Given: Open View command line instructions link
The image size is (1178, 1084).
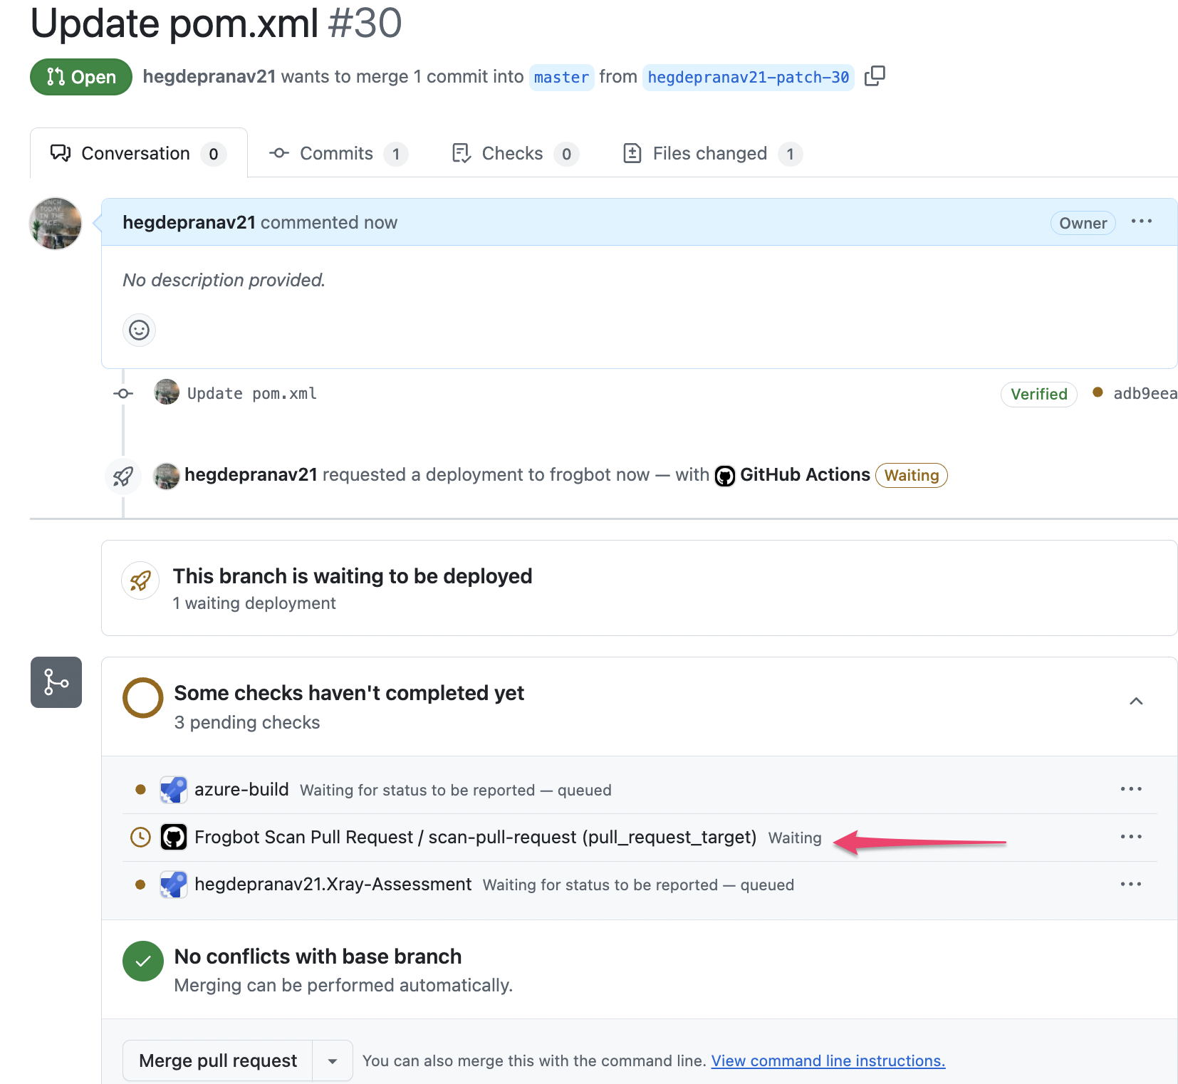Looking at the screenshot, I should pos(828,1061).
